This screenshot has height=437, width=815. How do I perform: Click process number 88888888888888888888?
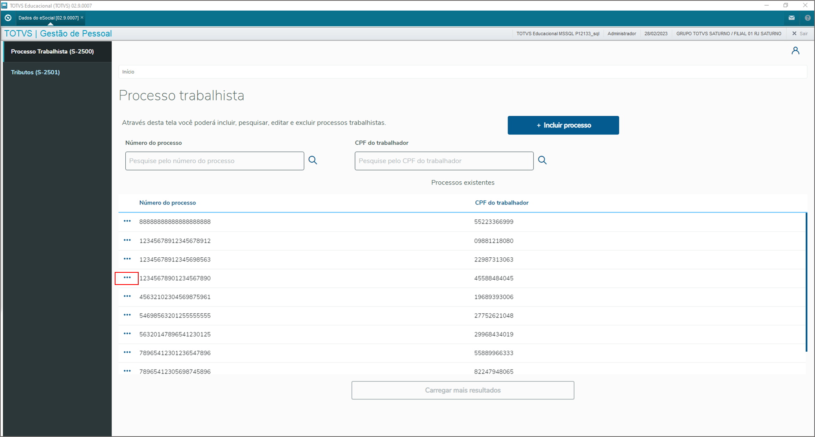[175, 222]
